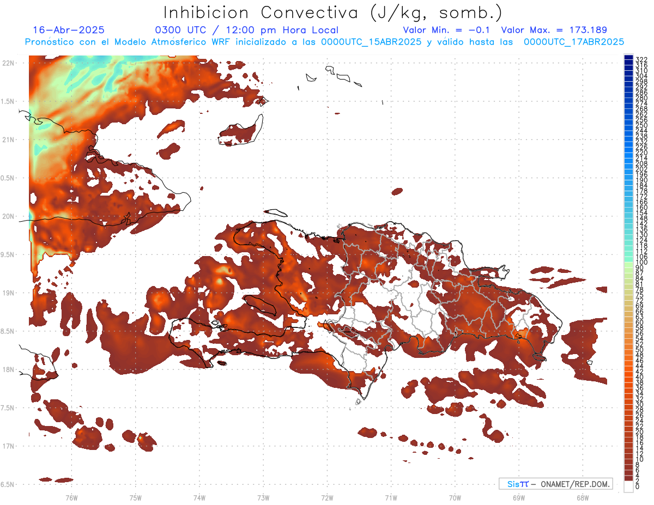Pick the pale green swatch beside 100
This screenshot has height=505, width=654.
pyautogui.click(x=628, y=265)
